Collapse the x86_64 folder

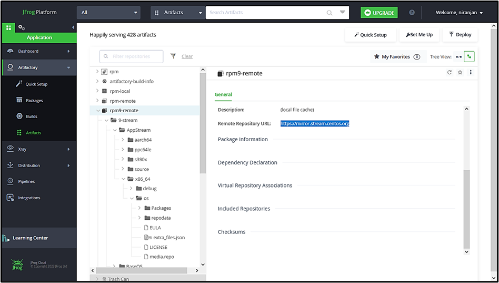[x=123, y=179]
